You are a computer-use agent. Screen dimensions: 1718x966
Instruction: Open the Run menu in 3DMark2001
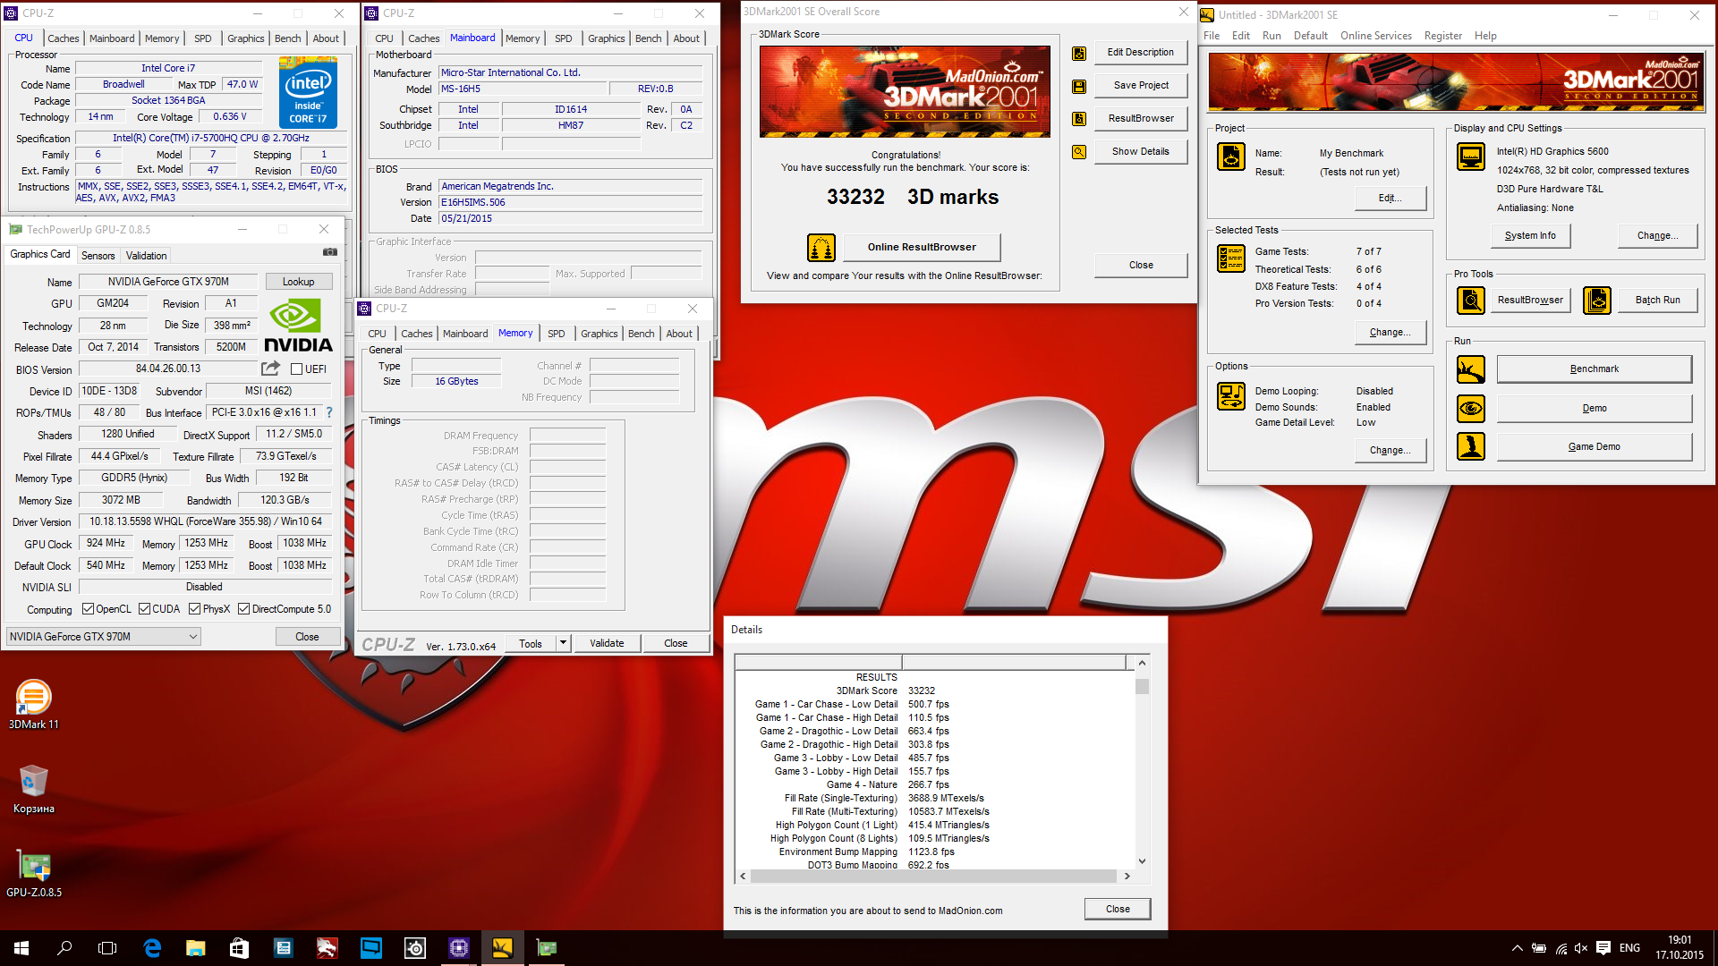1271,36
